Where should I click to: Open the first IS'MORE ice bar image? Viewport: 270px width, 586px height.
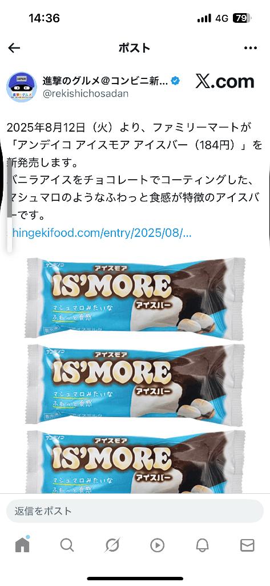tap(135, 298)
